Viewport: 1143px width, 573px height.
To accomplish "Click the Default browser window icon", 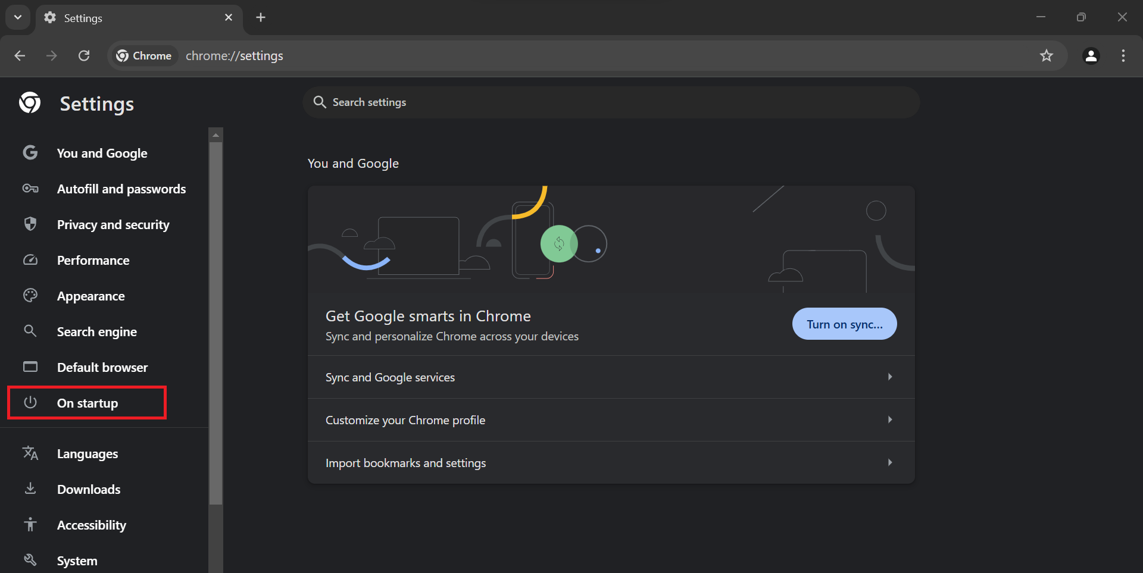I will pyautogui.click(x=30, y=367).
